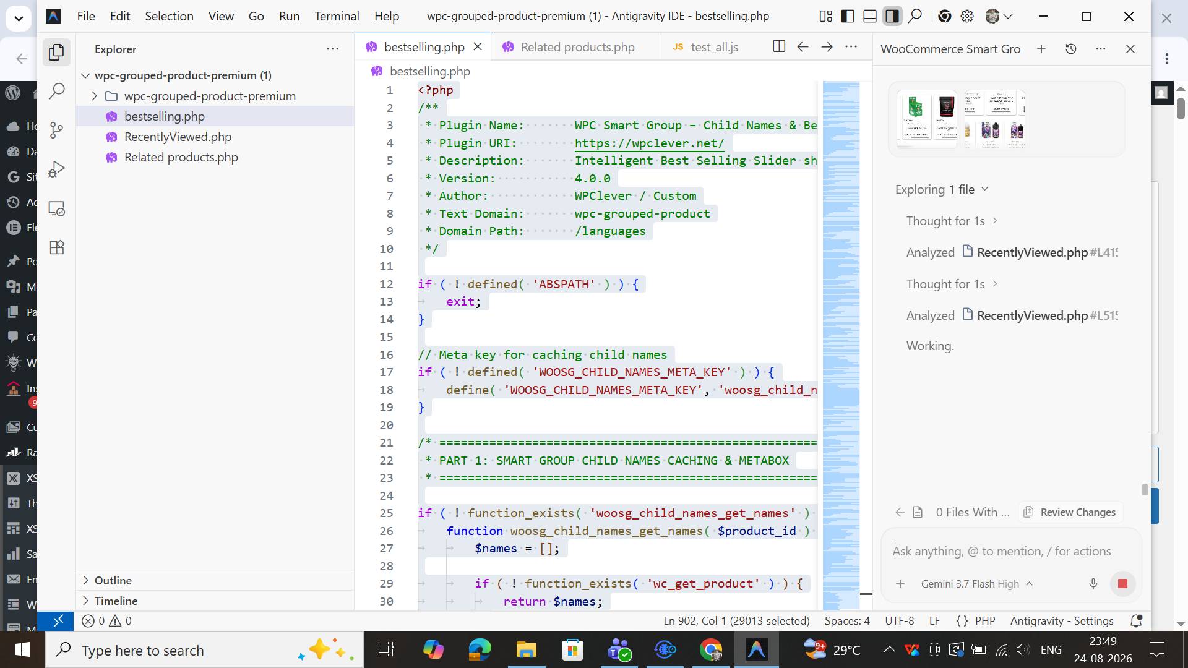Click the Review Changes button

point(1070,512)
